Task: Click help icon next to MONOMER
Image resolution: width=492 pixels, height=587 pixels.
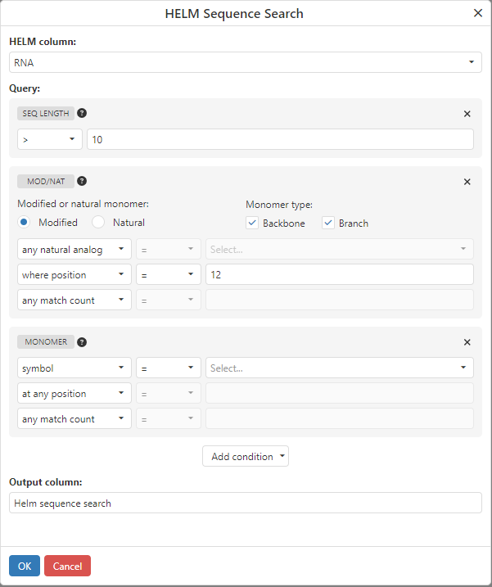Action: click(x=82, y=342)
